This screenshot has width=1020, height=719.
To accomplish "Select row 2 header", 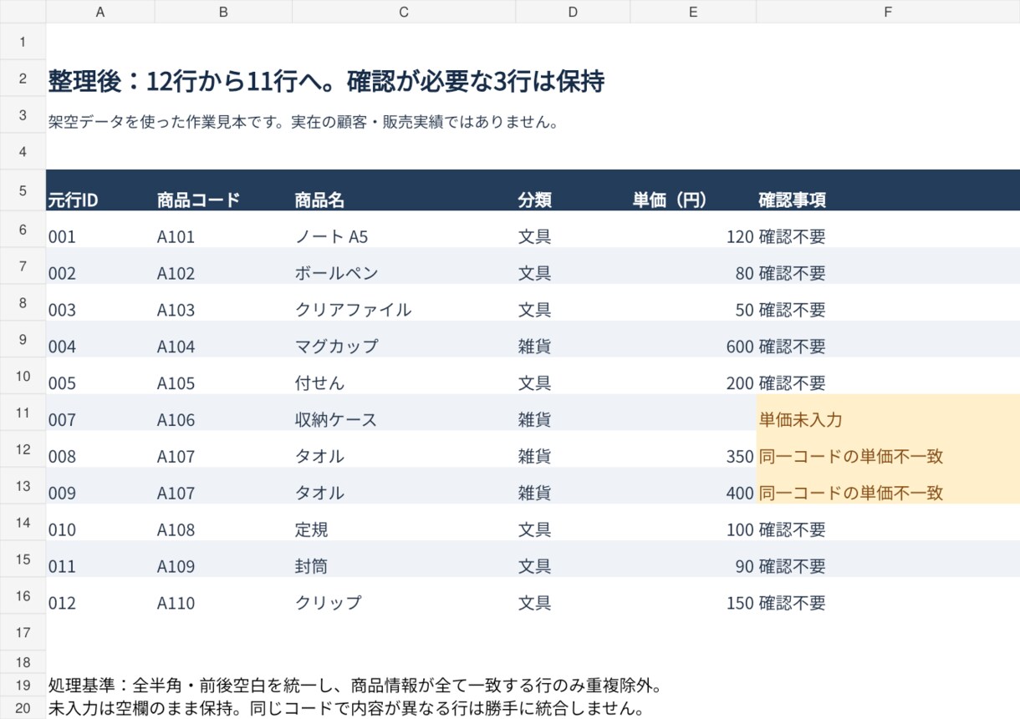I will (x=23, y=78).
